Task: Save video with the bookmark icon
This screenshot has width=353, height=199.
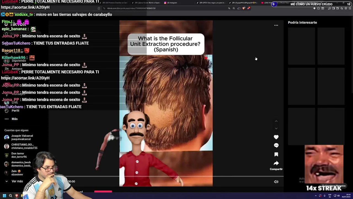Action: [x=276, y=154]
